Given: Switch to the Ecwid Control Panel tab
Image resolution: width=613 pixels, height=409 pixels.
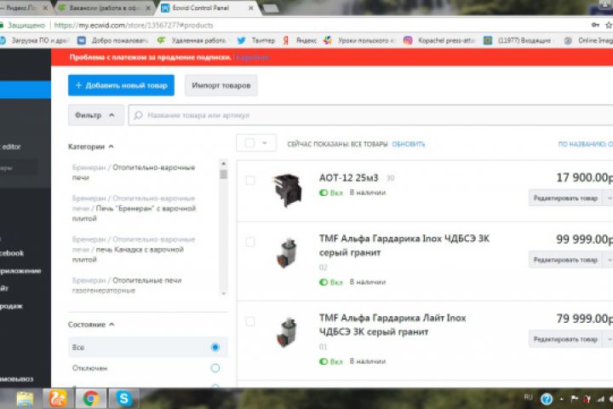Looking at the screenshot, I should (207, 8).
